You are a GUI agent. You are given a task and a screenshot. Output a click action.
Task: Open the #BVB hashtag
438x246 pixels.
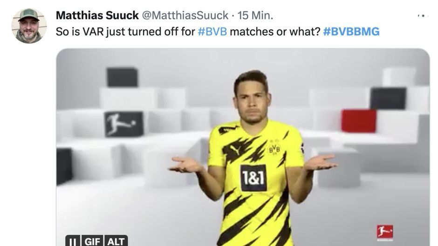212,32
